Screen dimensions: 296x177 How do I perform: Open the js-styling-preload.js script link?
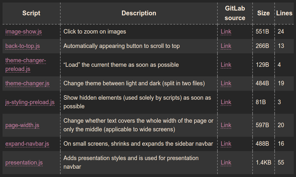(30, 102)
